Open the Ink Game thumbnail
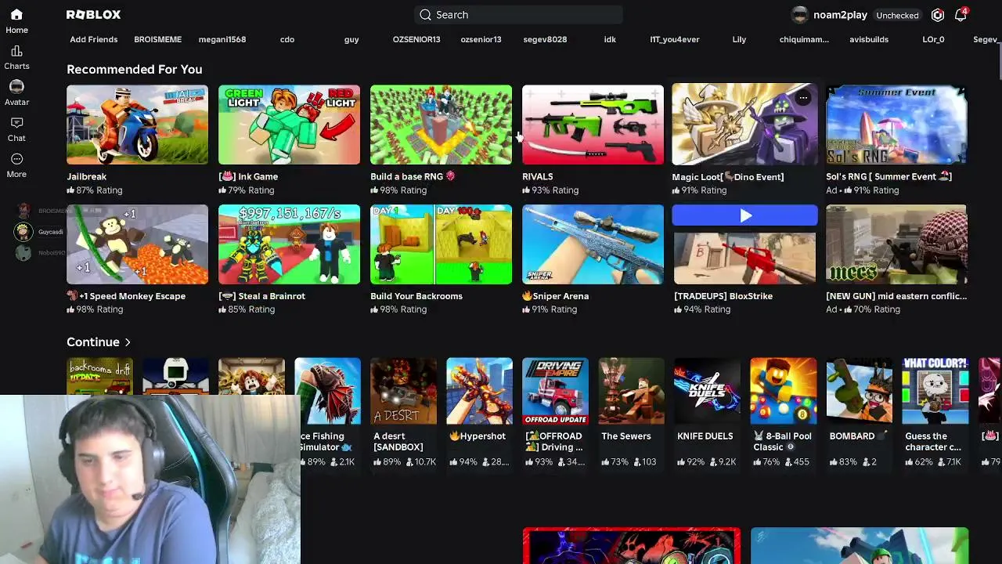1002x564 pixels. click(289, 125)
